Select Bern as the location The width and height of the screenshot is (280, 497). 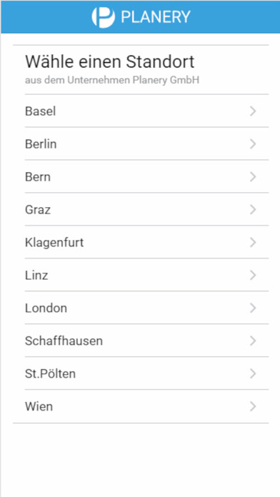pos(147,176)
